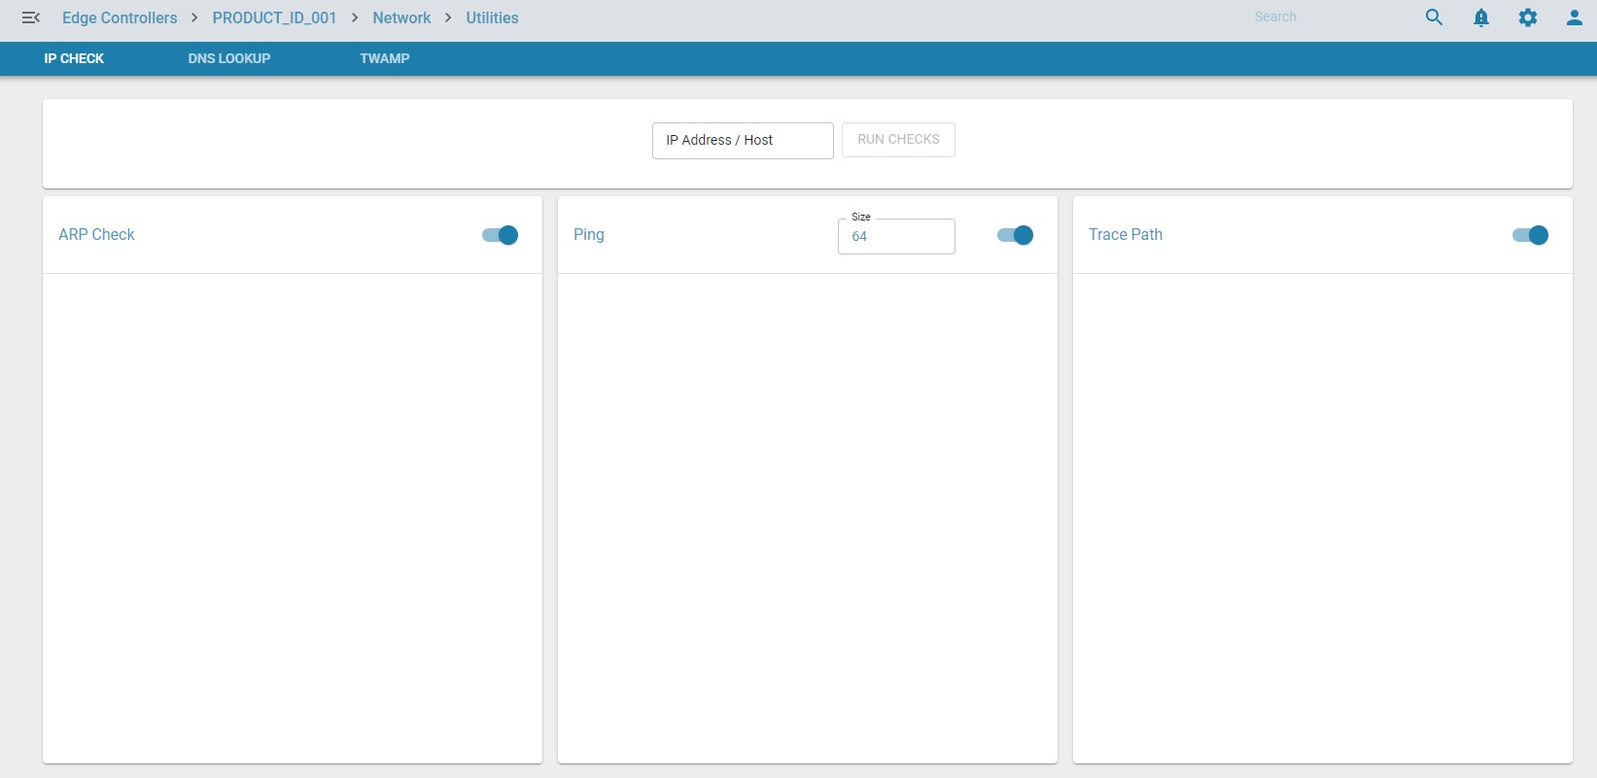Focus the IP Address / Host field
Screen dimensions: 1597x778
pos(743,140)
